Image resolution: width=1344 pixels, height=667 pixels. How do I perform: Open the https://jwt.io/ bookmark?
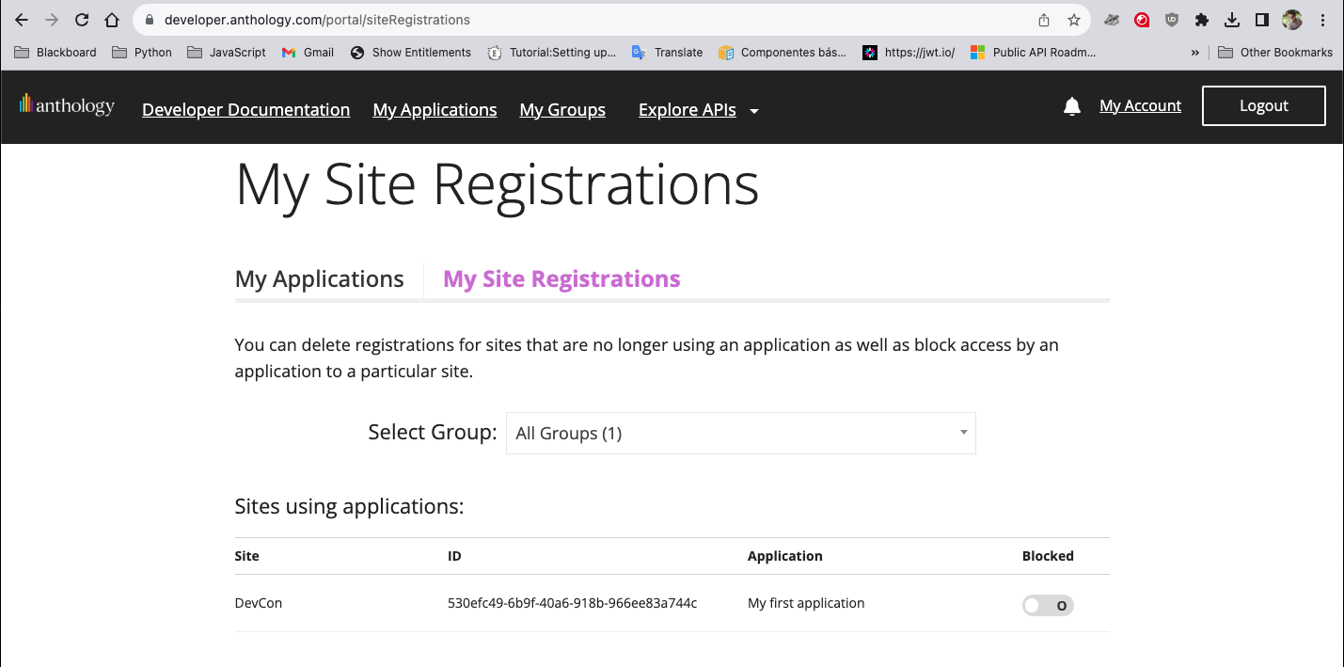pyautogui.click(x=909, y=53)
